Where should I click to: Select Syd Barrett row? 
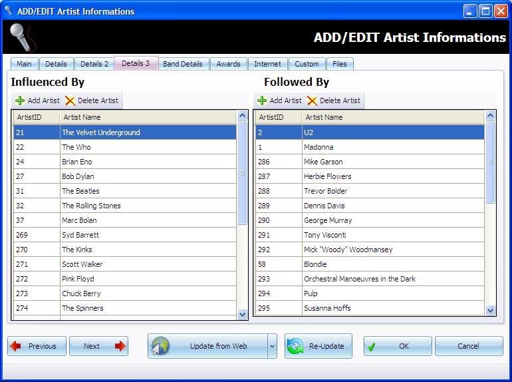(x=125, y=235)
